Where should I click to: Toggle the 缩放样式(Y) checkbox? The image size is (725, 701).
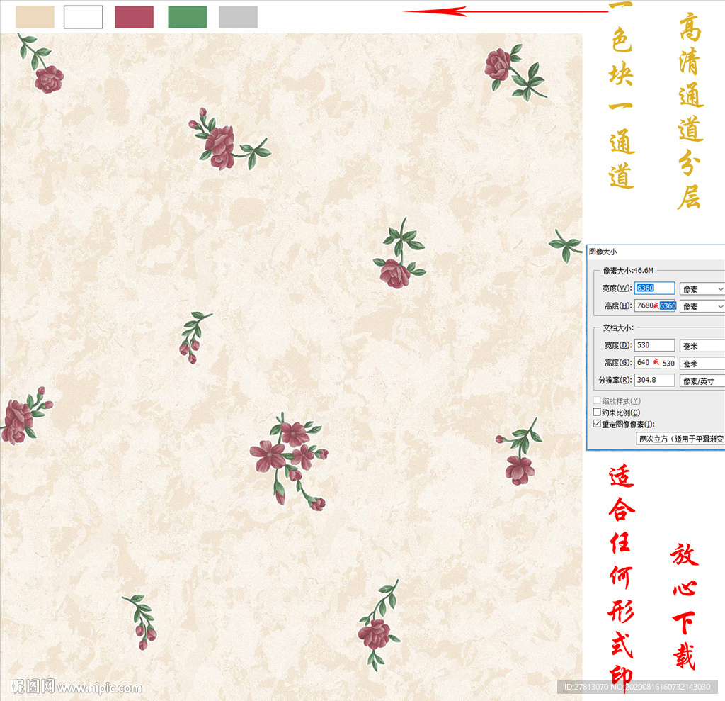point(597,400)
